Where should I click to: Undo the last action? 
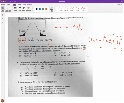click(10, 2)
